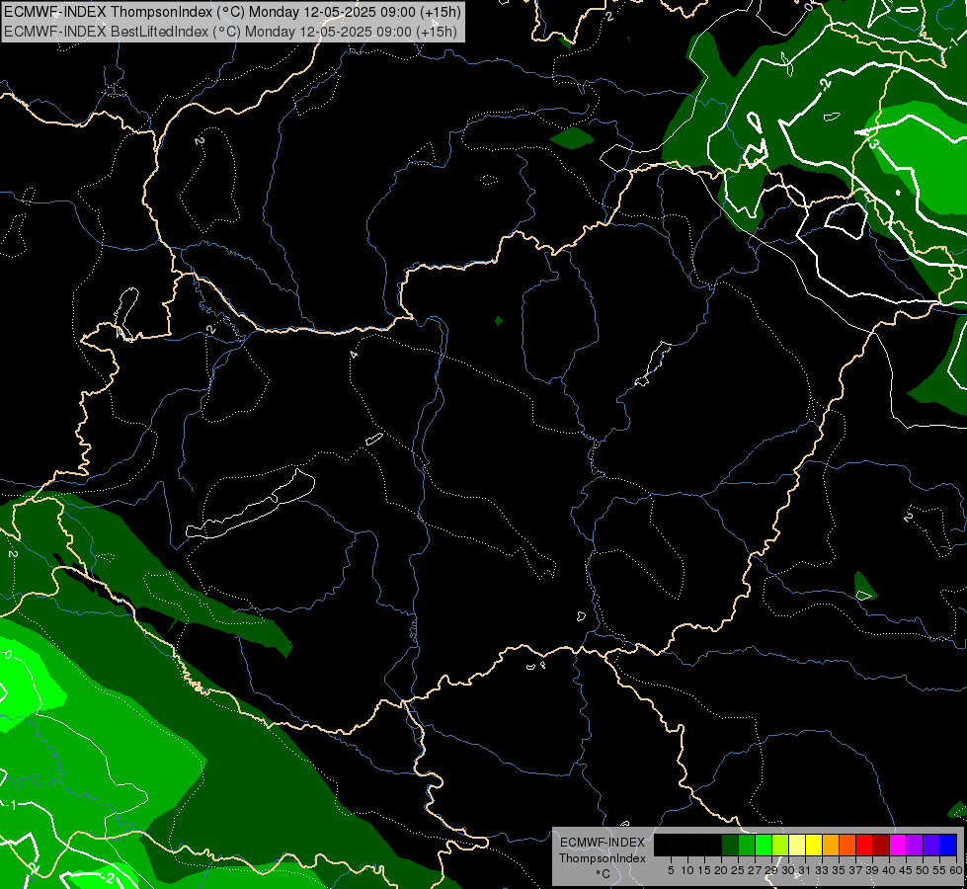Click the legend ThompsonIndex label

pos(603,858)
